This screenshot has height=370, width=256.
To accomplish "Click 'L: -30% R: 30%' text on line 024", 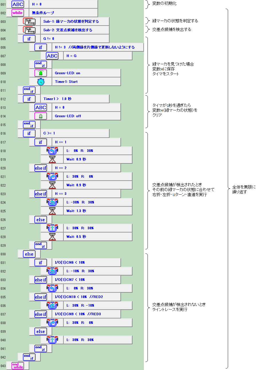I will coord(80,202).
